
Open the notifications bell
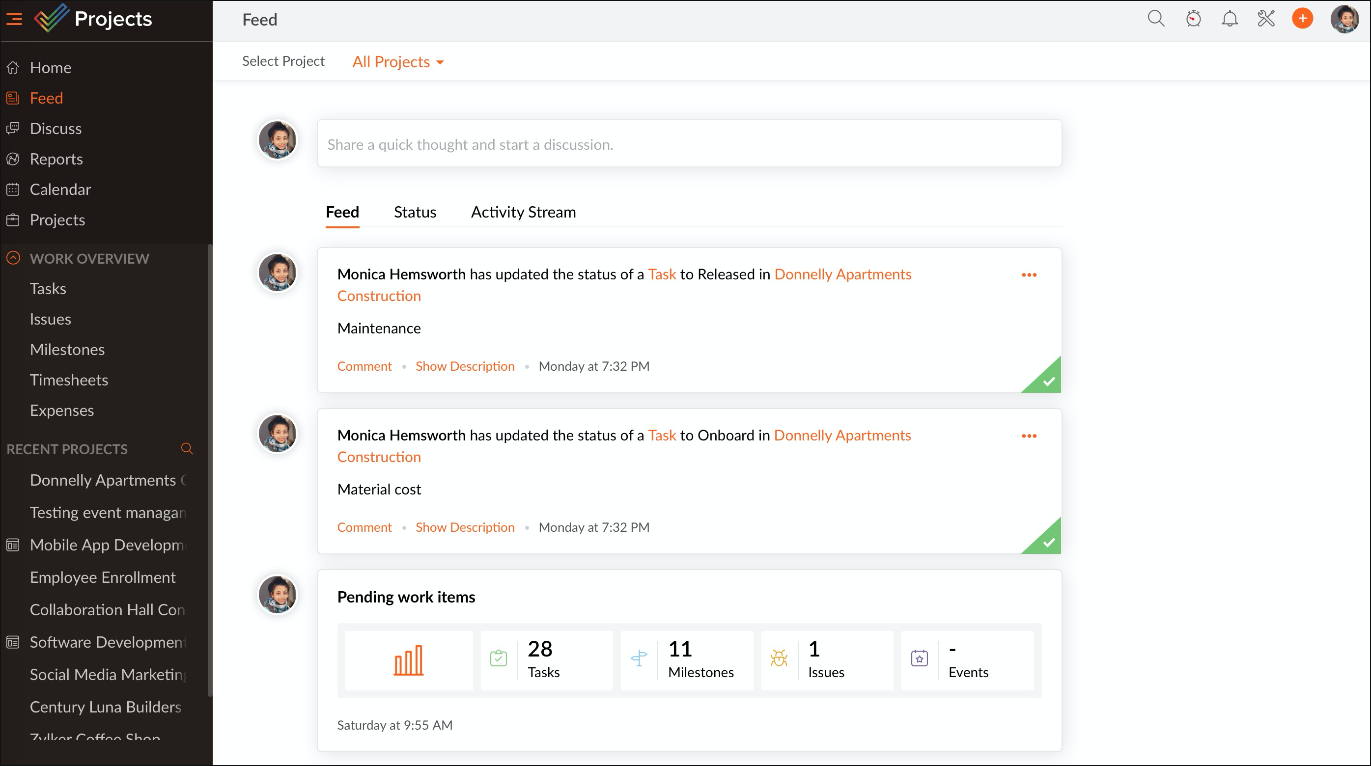point(1230,19)
